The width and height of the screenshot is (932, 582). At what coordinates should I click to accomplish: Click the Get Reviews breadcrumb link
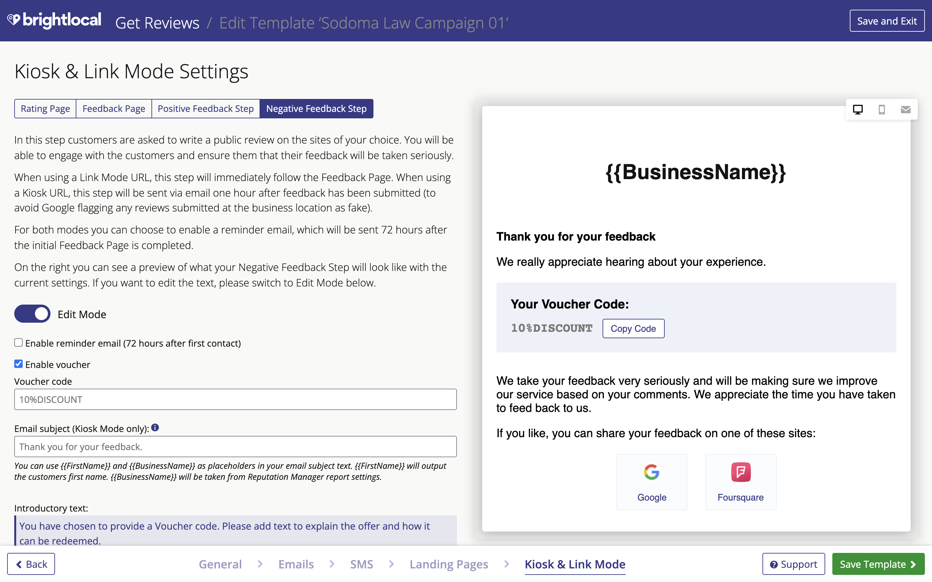pyautogui.click(x=157, y=23)
